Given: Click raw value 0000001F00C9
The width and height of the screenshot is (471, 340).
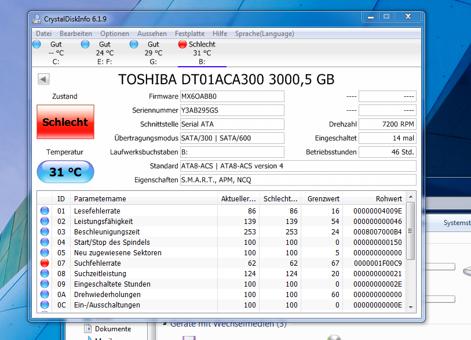Looking at the screenshot, I should 378,263.
